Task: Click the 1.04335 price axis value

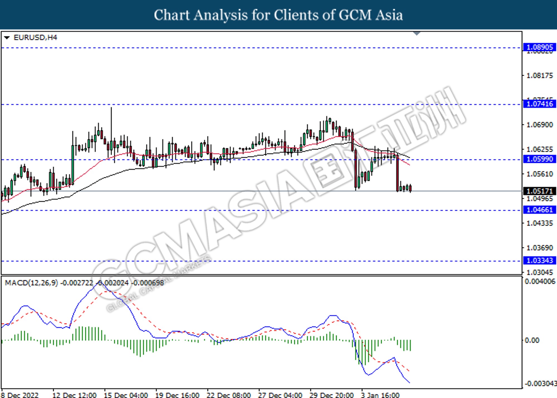Action: tap(540, 223)
